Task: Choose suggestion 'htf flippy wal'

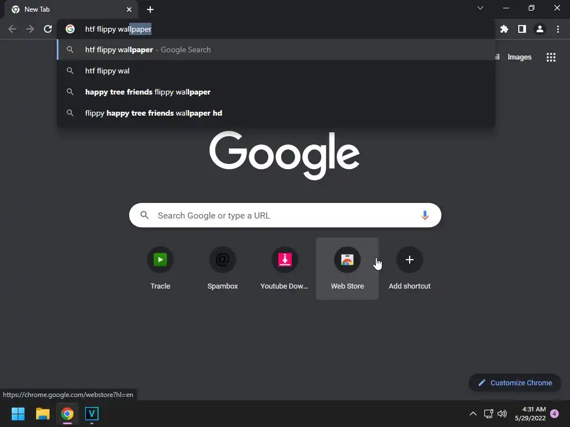Action: pos(276,71)
